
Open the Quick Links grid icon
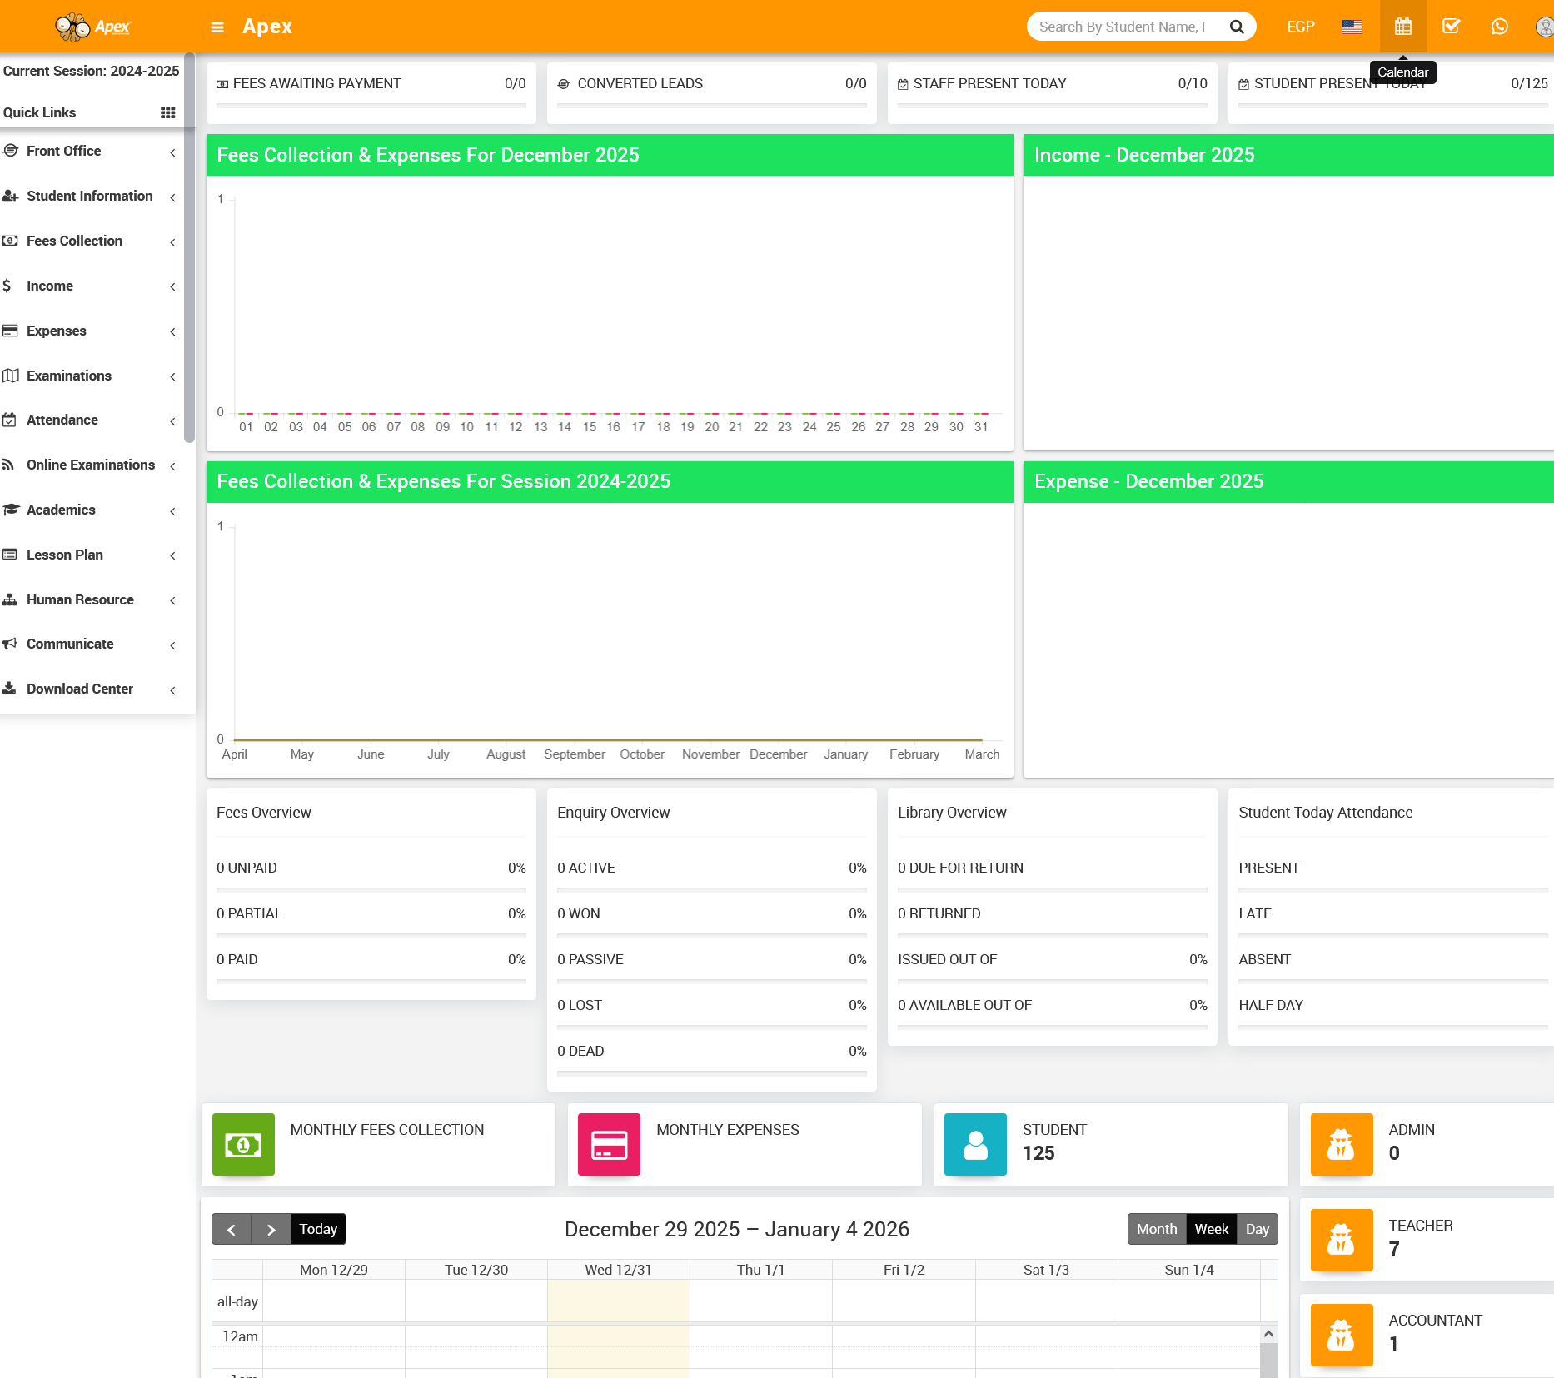[x=167, y=112]
